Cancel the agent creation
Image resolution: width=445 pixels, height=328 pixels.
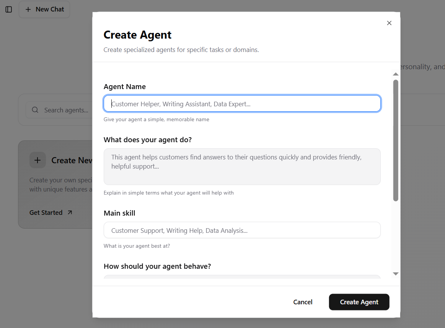click(x=303, y=302)
